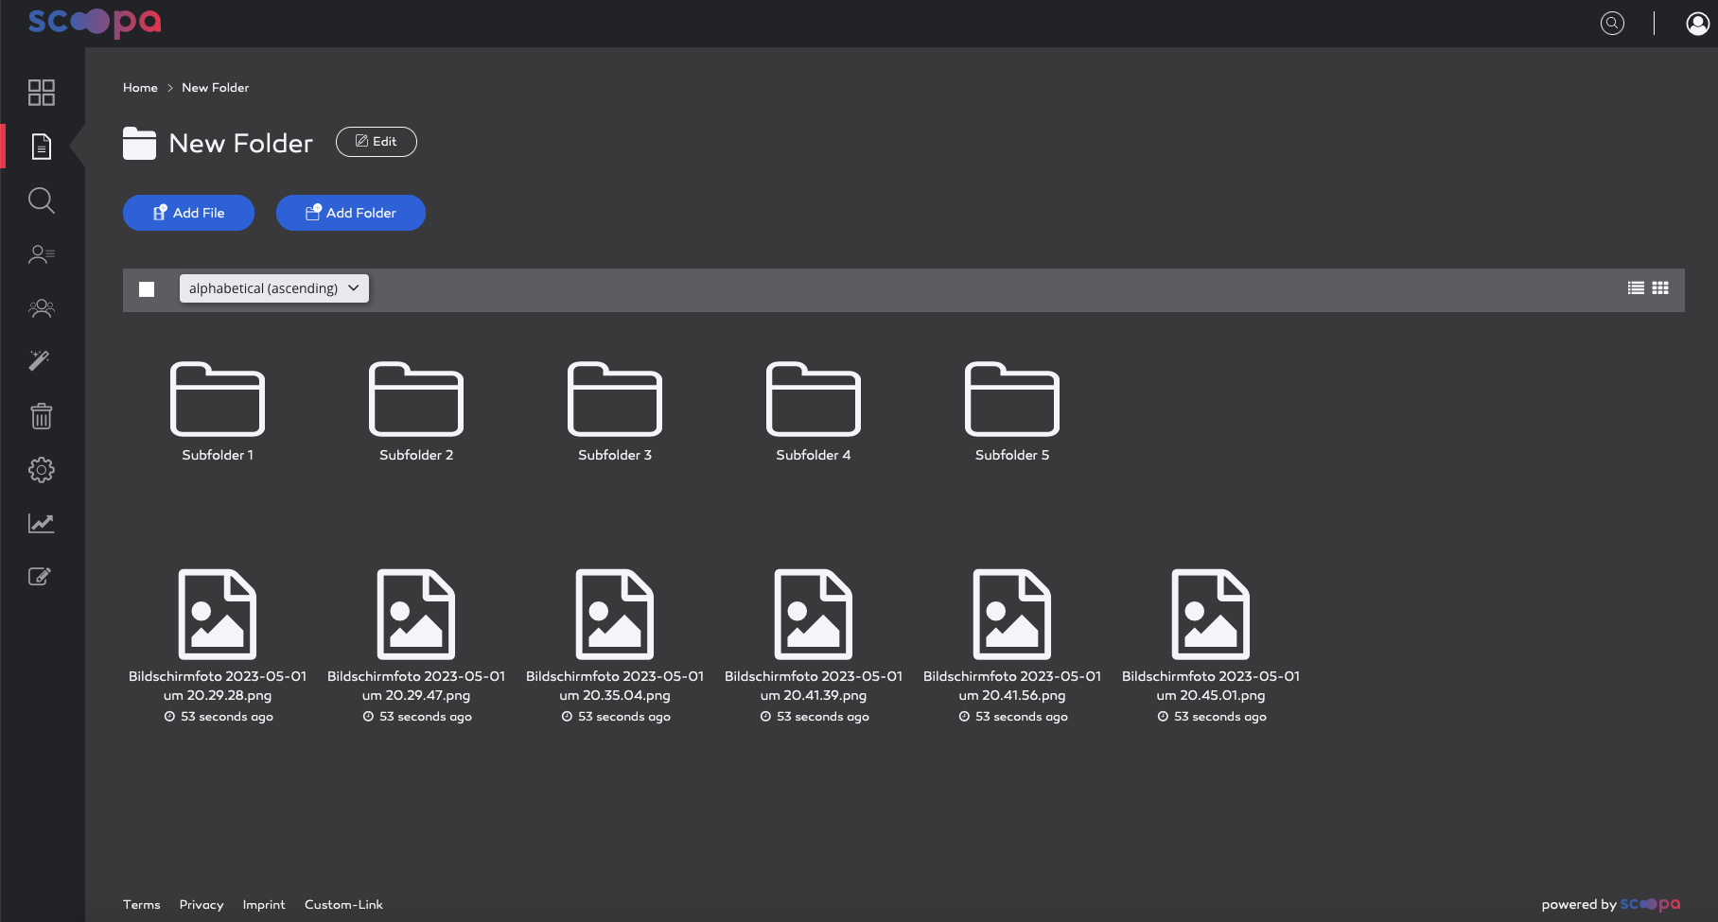Go to Home in breadcrumb
This screenshot has height=922, width=1718.
click(x=140, y=88)
